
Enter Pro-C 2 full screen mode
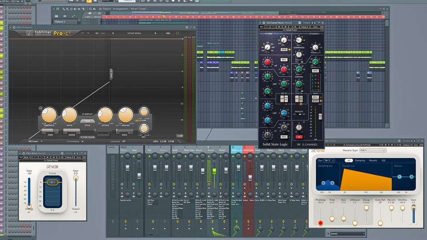pyautogui.click(x=177, y=33)
